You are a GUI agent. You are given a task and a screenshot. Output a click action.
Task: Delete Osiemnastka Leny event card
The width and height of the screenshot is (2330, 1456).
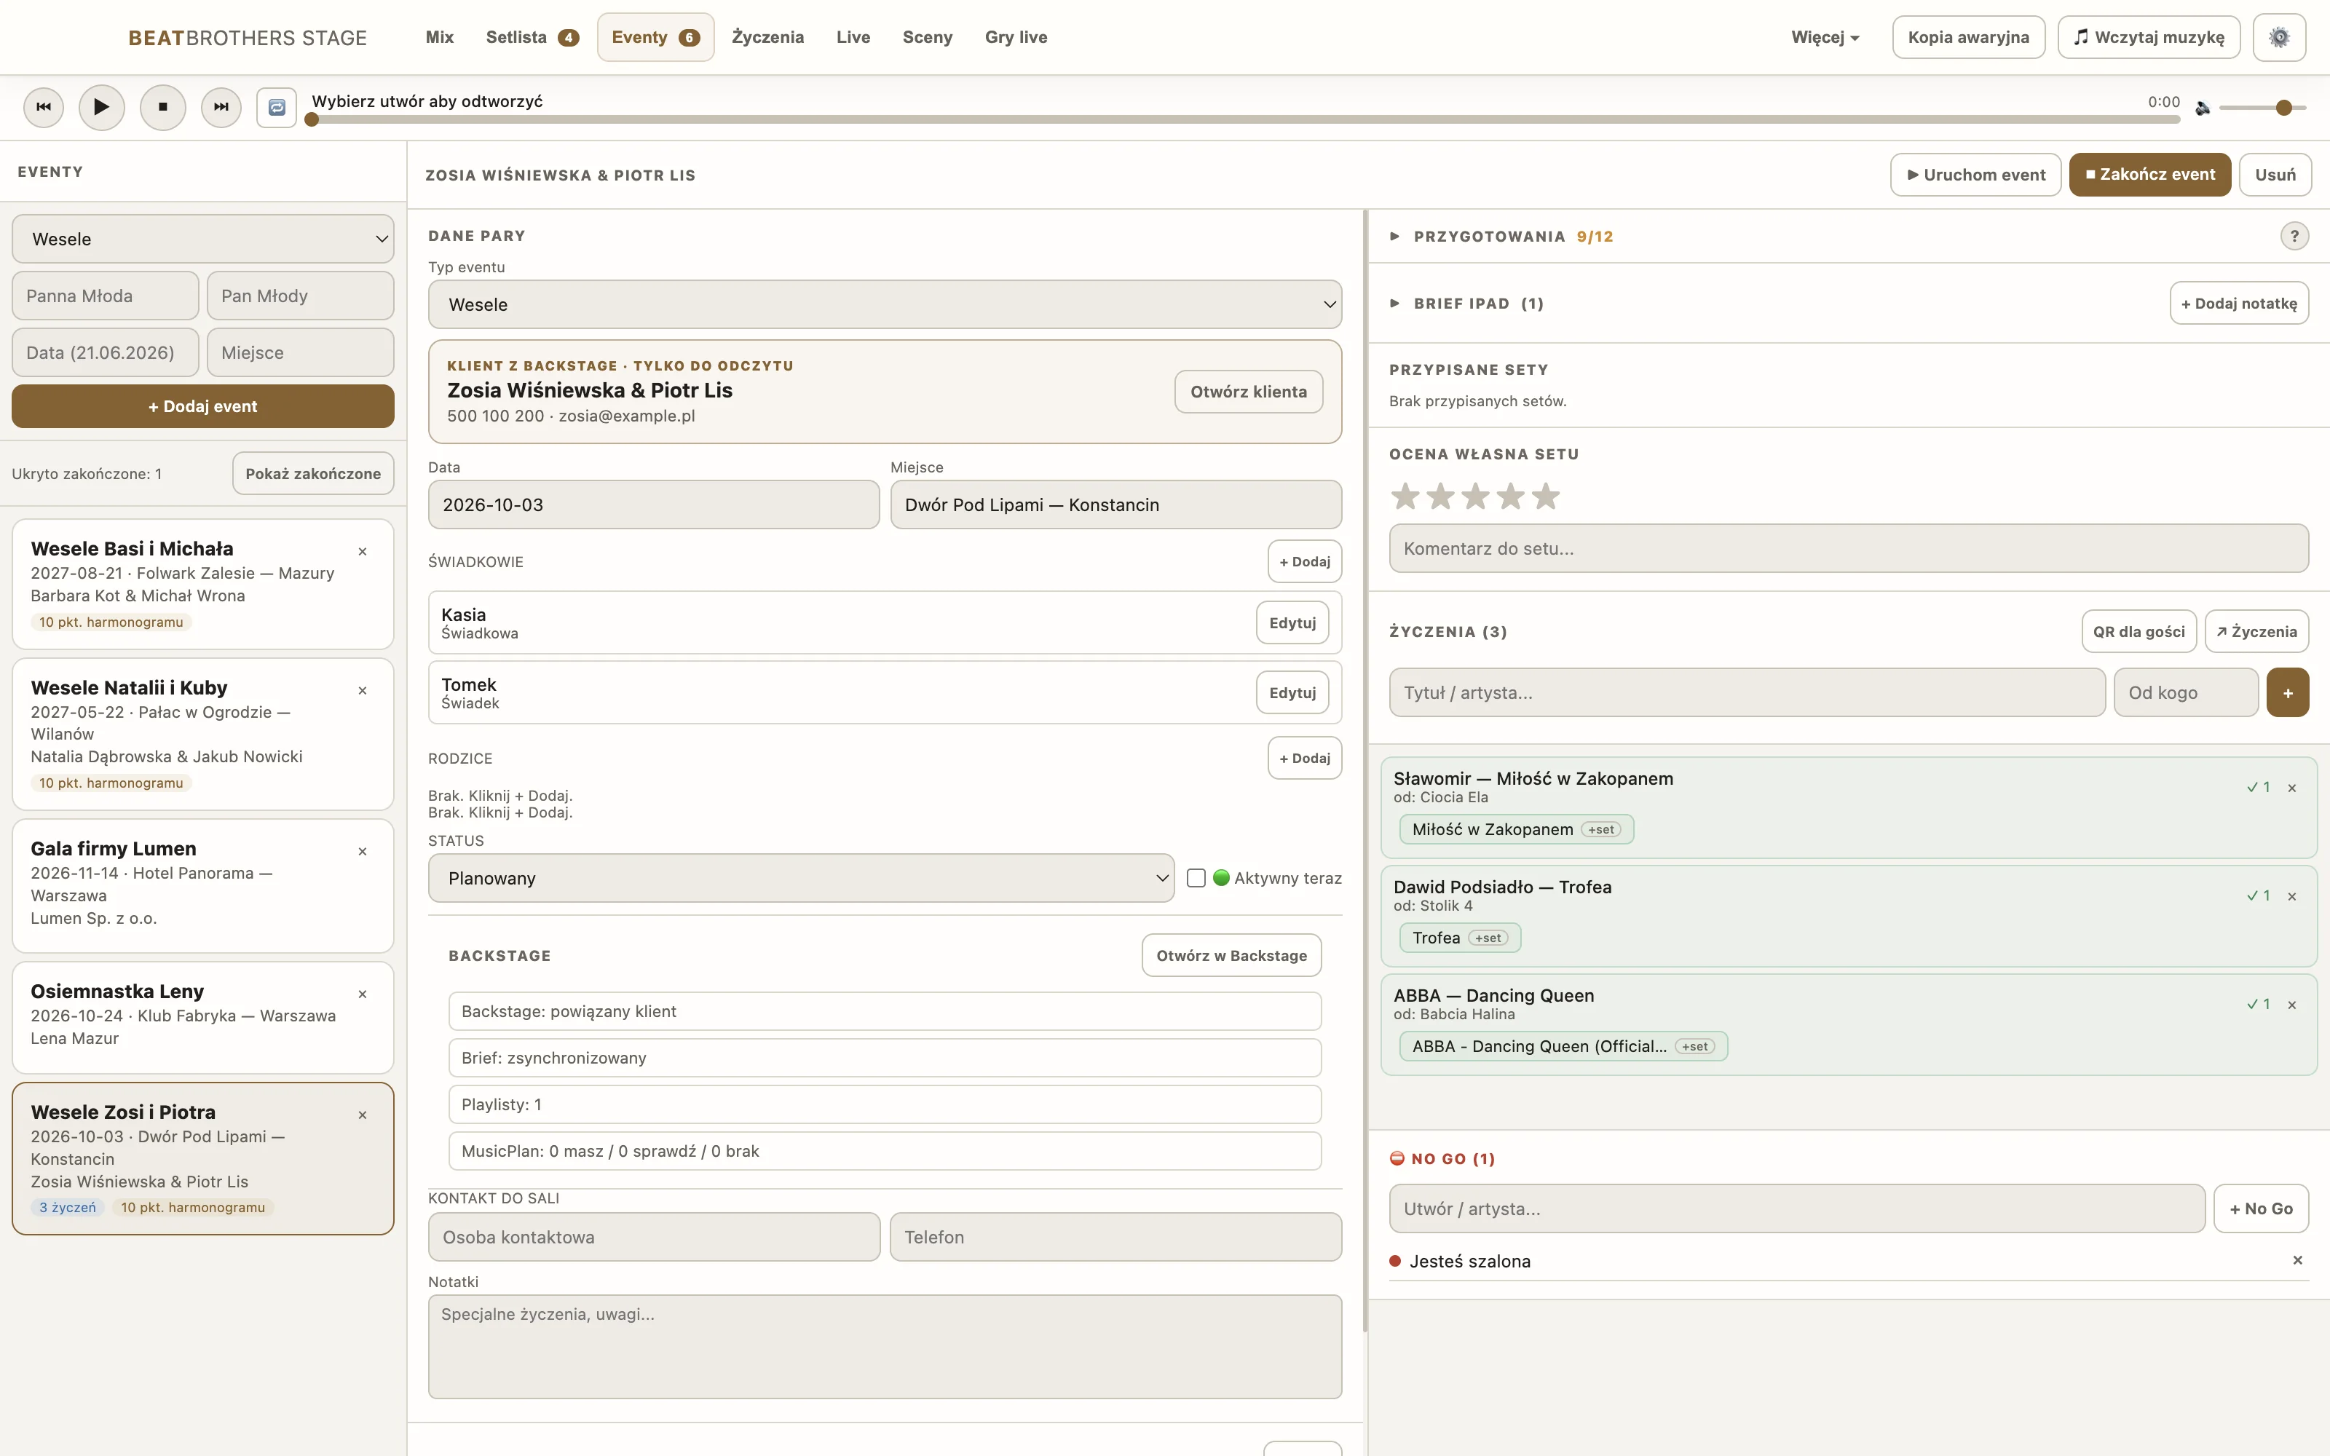pyautogui.click(x=363, y=994)
